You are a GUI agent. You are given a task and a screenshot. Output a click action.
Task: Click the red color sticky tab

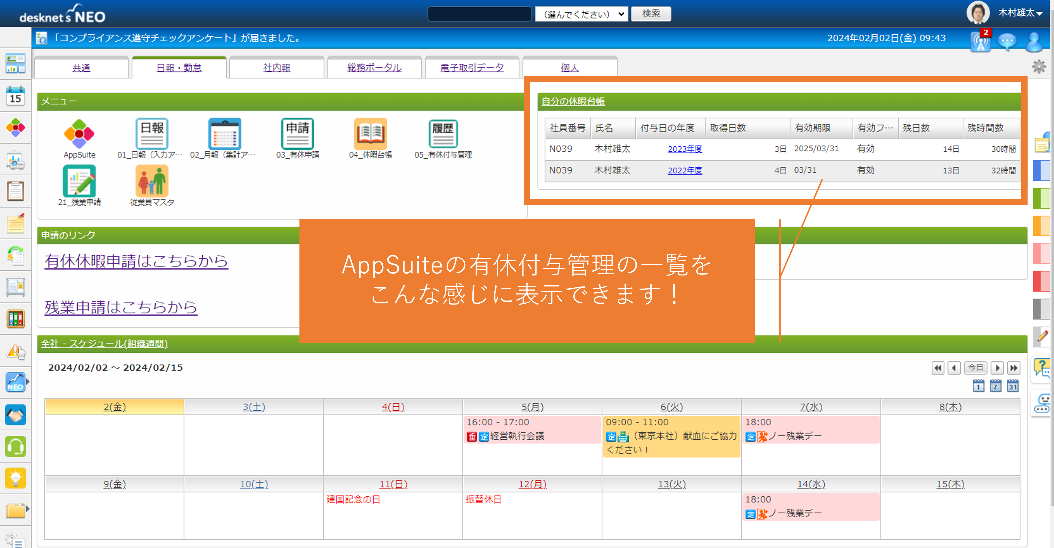pyautogui.click(x=1041, y=281)
